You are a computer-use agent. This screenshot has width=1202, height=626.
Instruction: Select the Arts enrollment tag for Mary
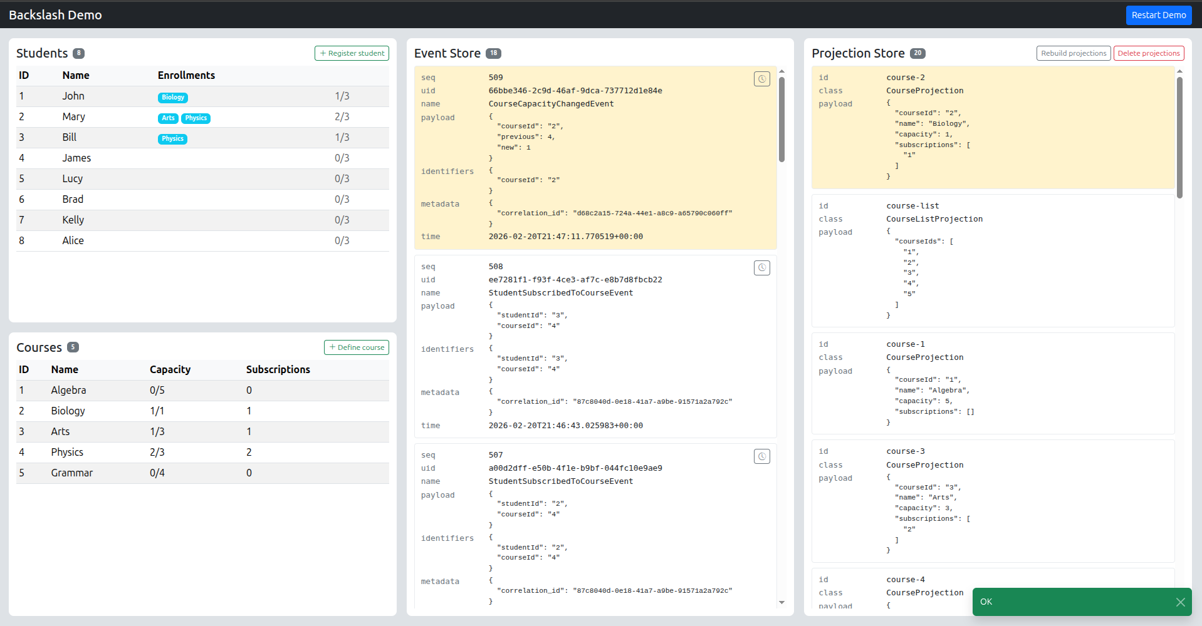point(167,118)
